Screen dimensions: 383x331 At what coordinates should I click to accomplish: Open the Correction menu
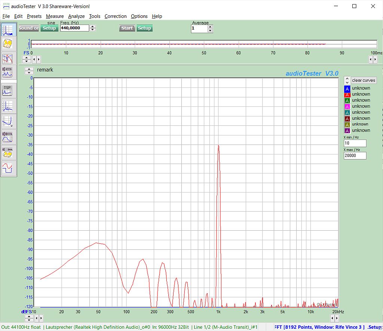click(x=116, y=16)
